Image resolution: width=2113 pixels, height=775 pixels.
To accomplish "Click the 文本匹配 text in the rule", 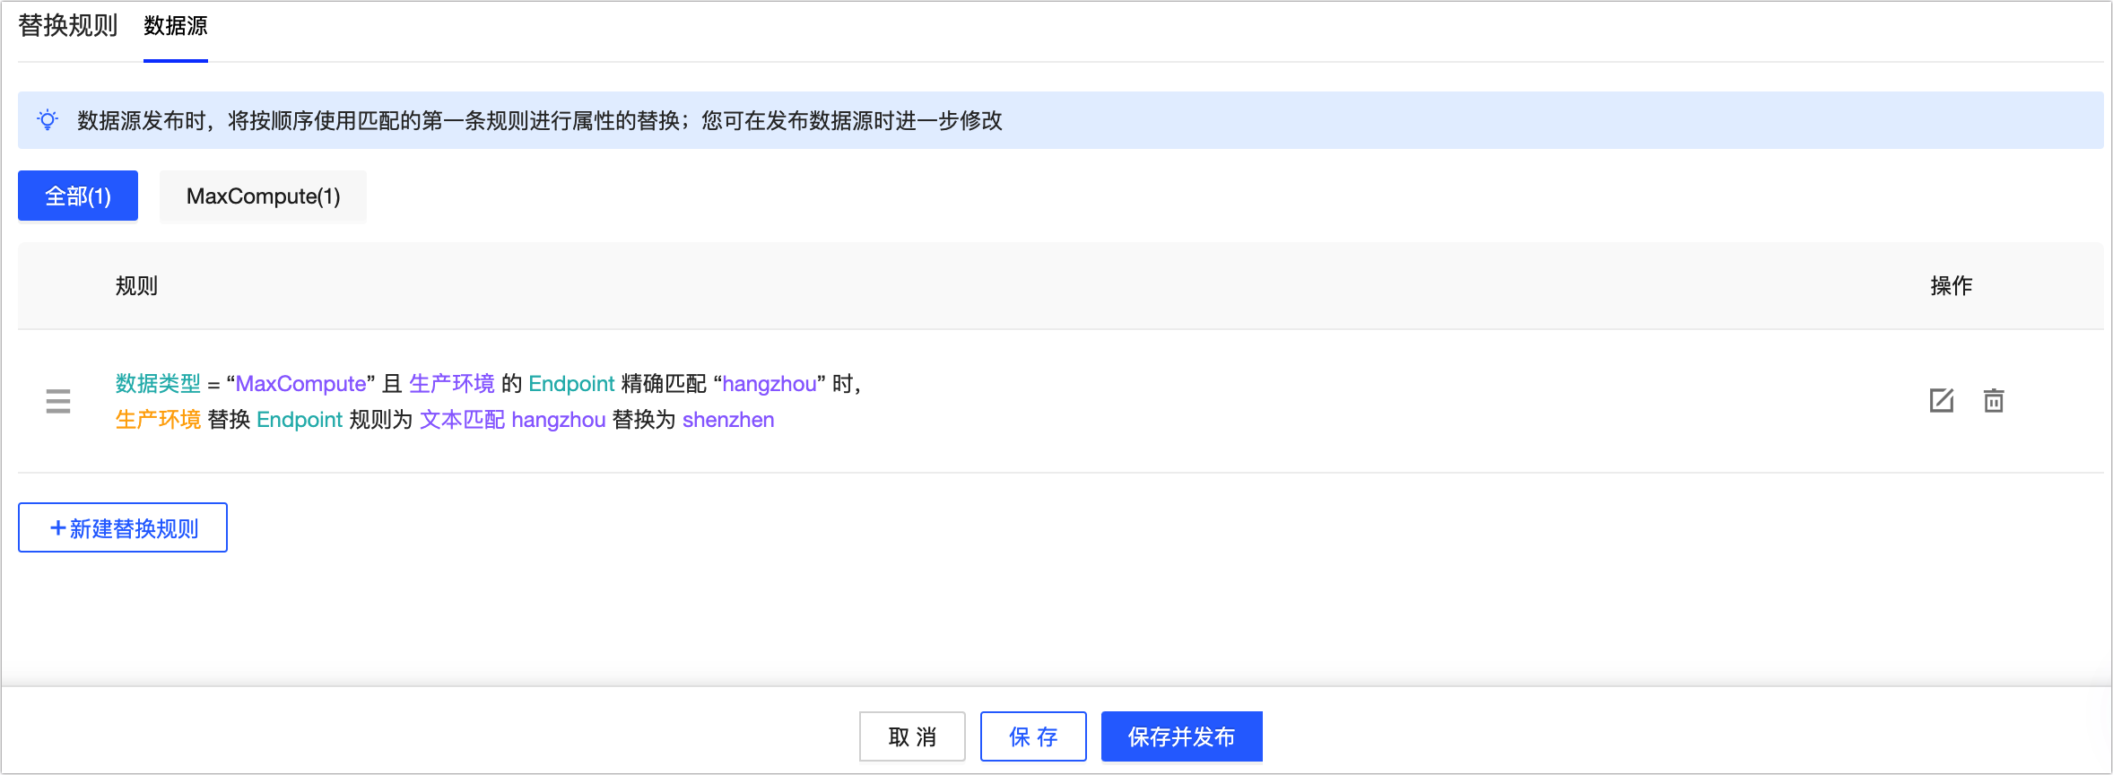I will tap(463, 419).
